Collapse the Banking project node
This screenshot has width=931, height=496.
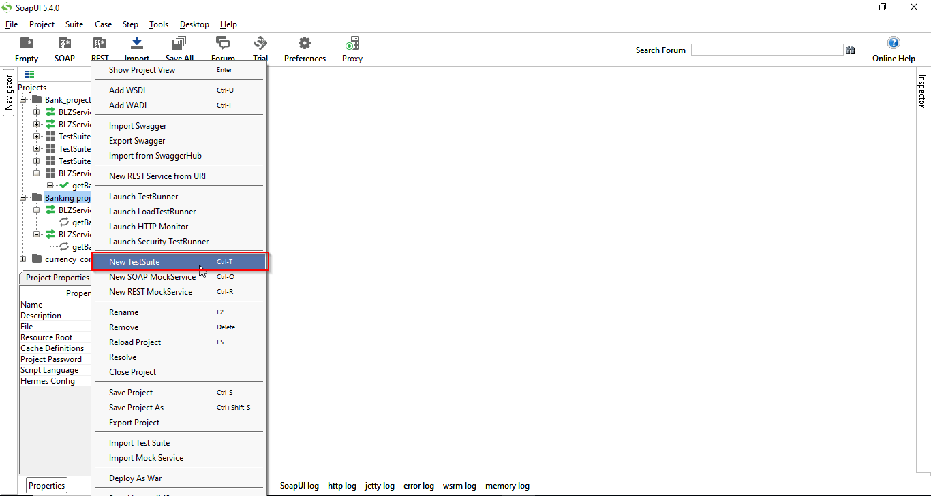(22, 197)
